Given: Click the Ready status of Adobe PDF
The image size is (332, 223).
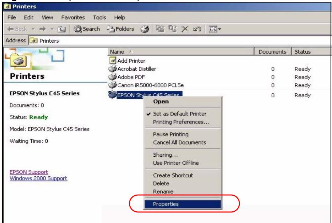Looking at the screenshot, I should [x=303, y=77].
